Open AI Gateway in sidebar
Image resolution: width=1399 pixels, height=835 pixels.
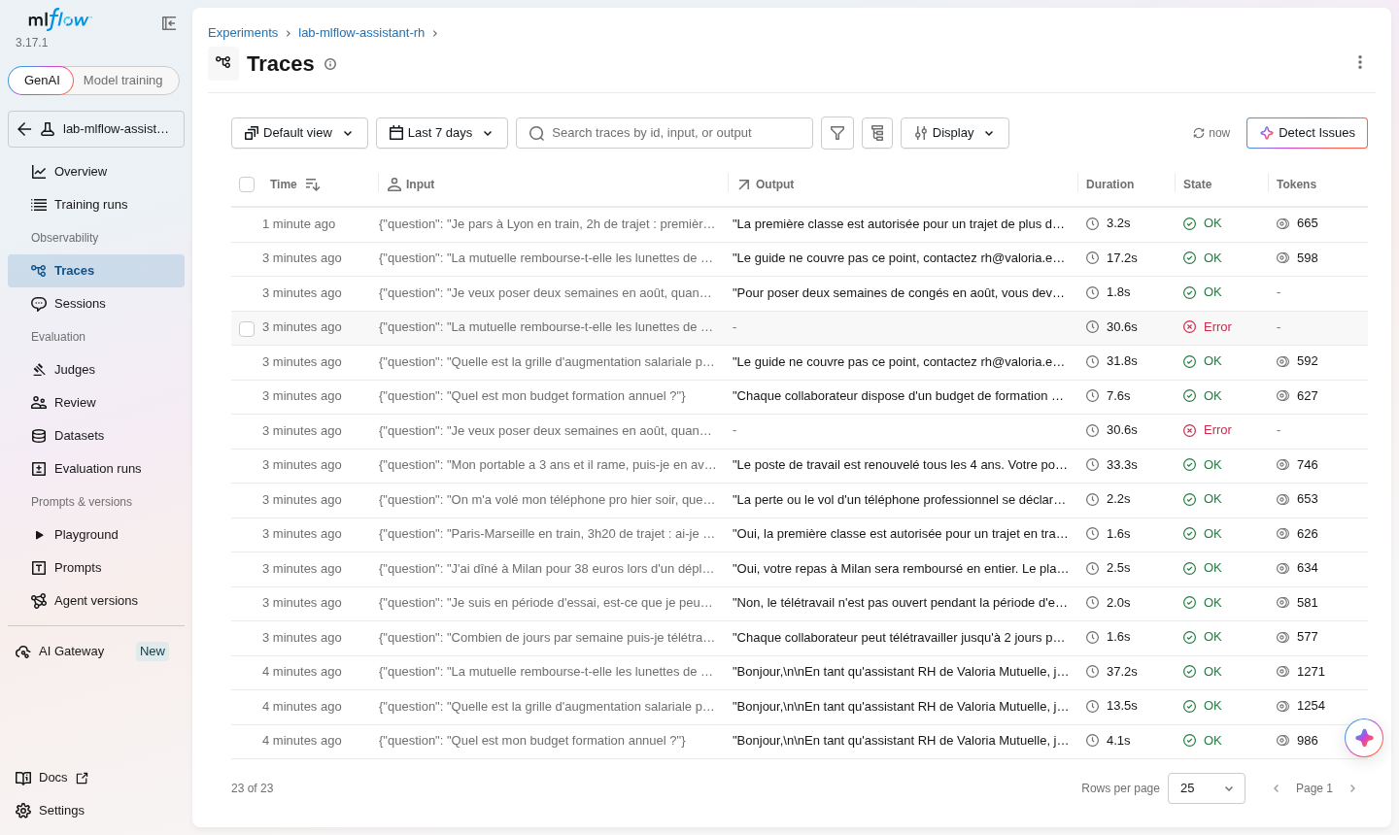coord(95,651)
